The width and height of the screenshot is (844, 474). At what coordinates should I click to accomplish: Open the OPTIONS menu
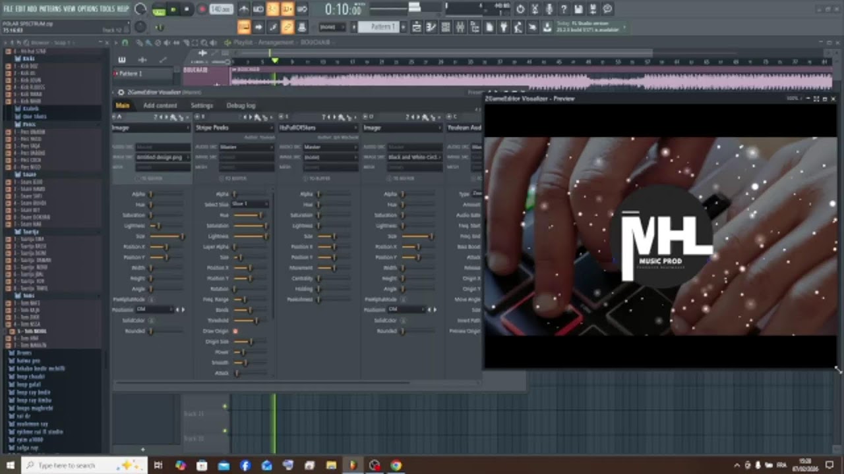(x=87, y=9)
